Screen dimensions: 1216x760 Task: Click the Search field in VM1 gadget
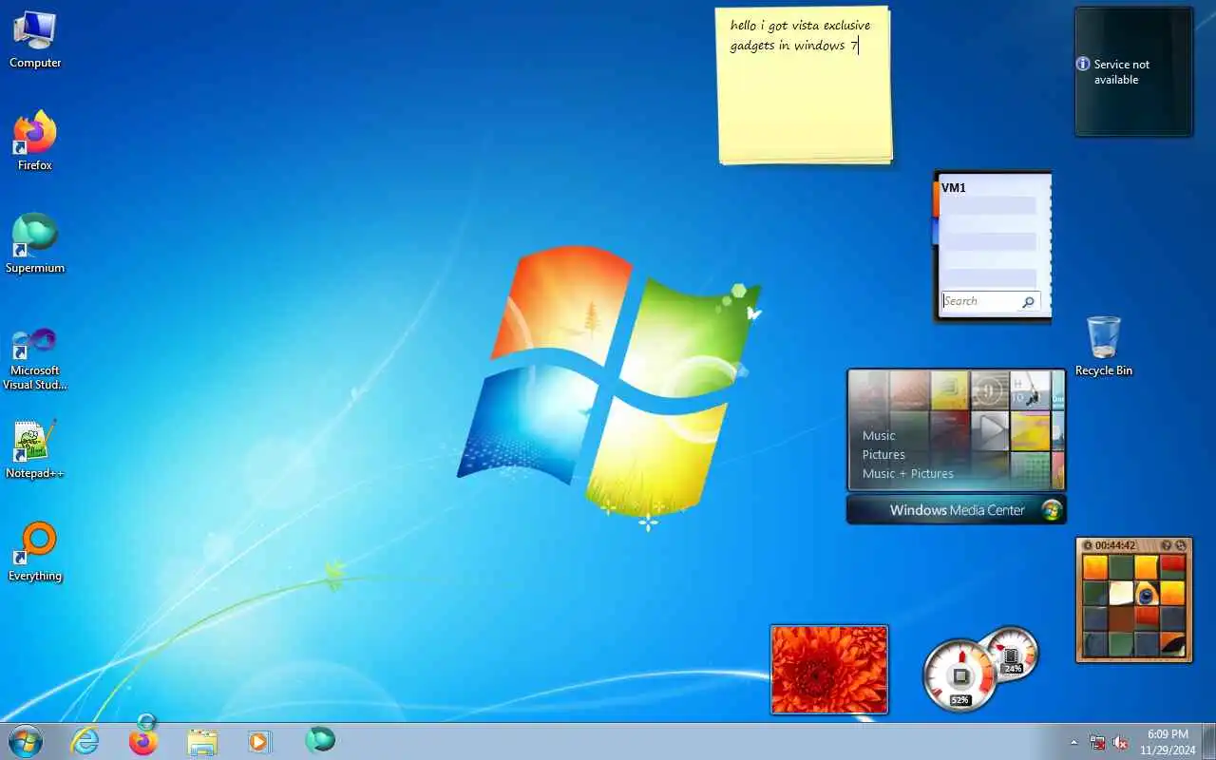991,302
